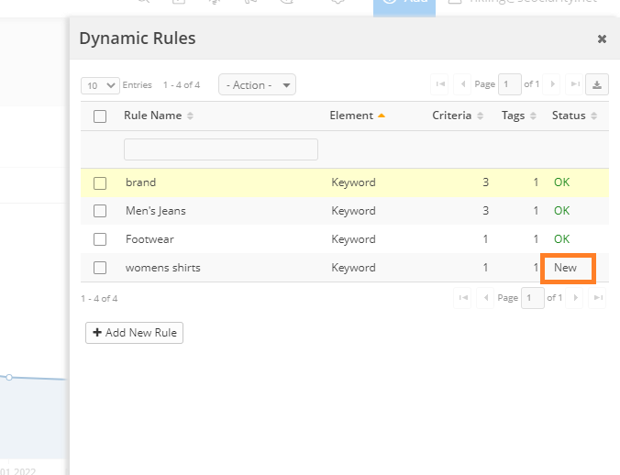
Task: Go to first page in bottom pagination
Action: 463,298
